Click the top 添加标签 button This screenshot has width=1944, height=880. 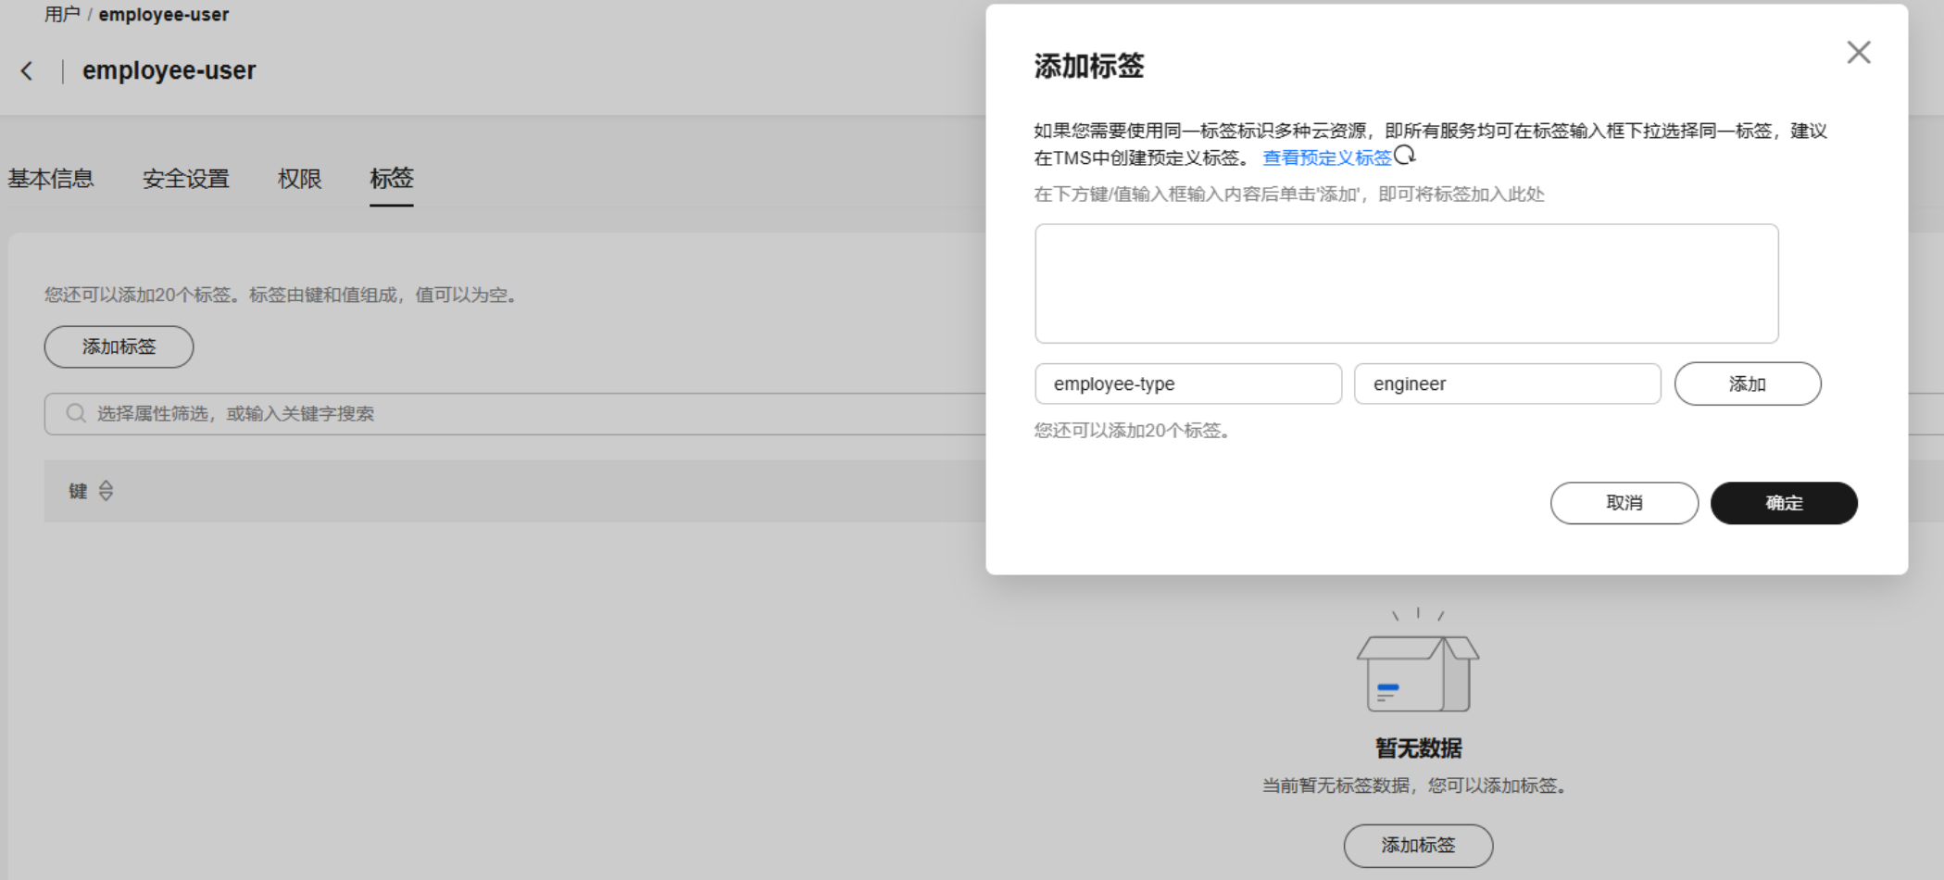pos(119,346)
